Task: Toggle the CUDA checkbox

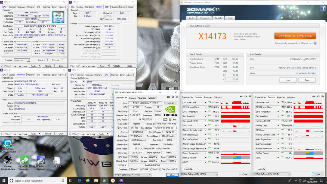Action: tap(141, 169)
